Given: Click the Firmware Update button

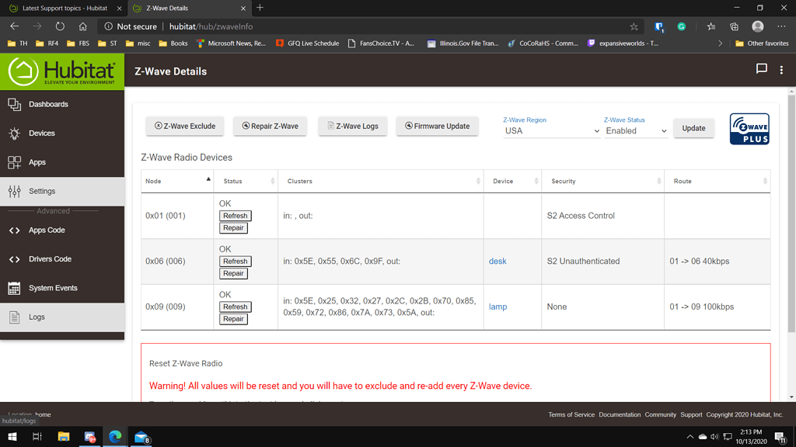Looking at the screenshot, I should click(437, 126).
